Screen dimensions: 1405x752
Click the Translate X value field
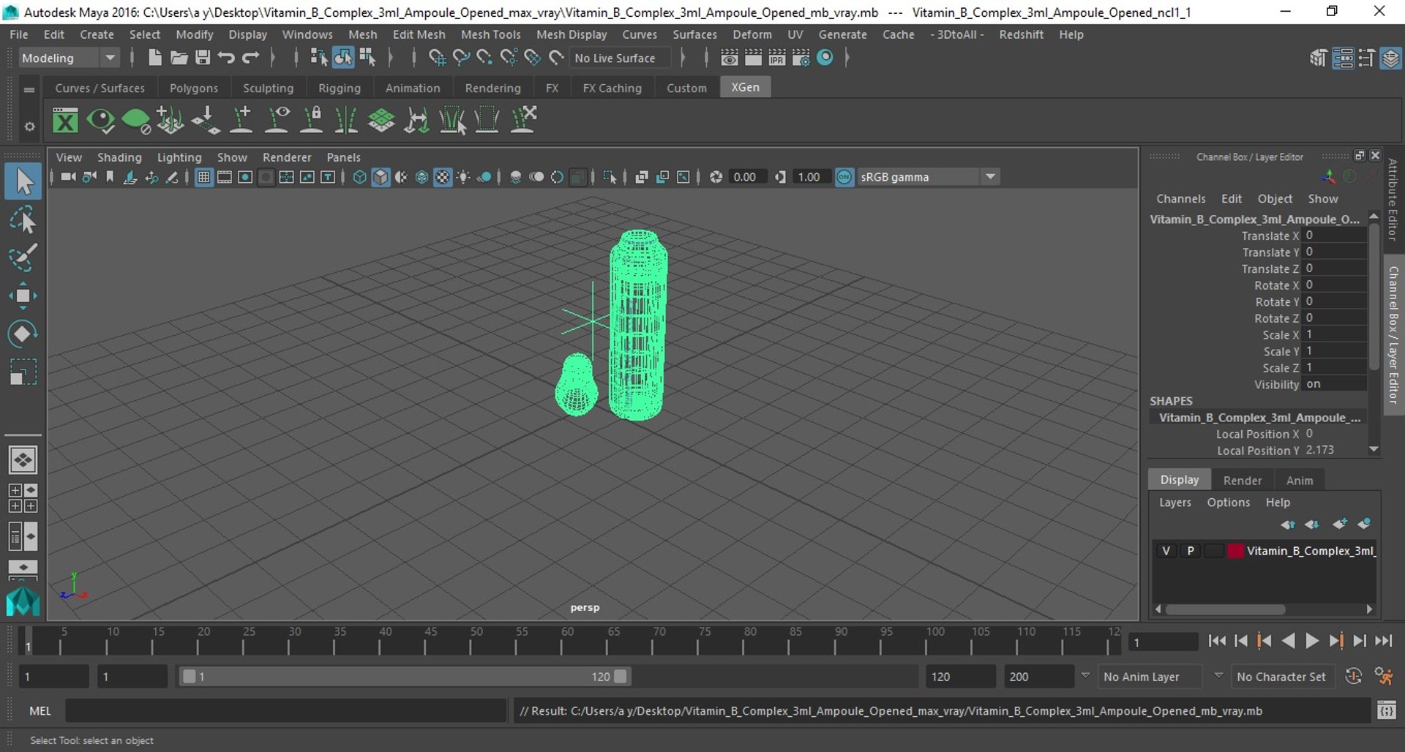(1335, 236)
